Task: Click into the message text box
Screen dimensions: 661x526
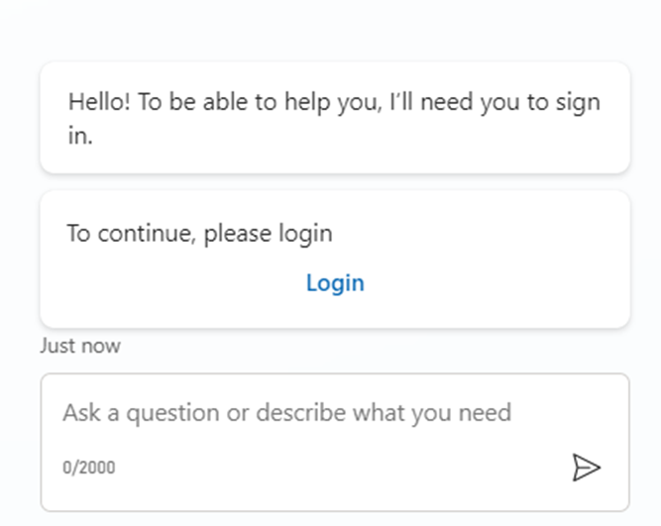Action: coord(287,412)
